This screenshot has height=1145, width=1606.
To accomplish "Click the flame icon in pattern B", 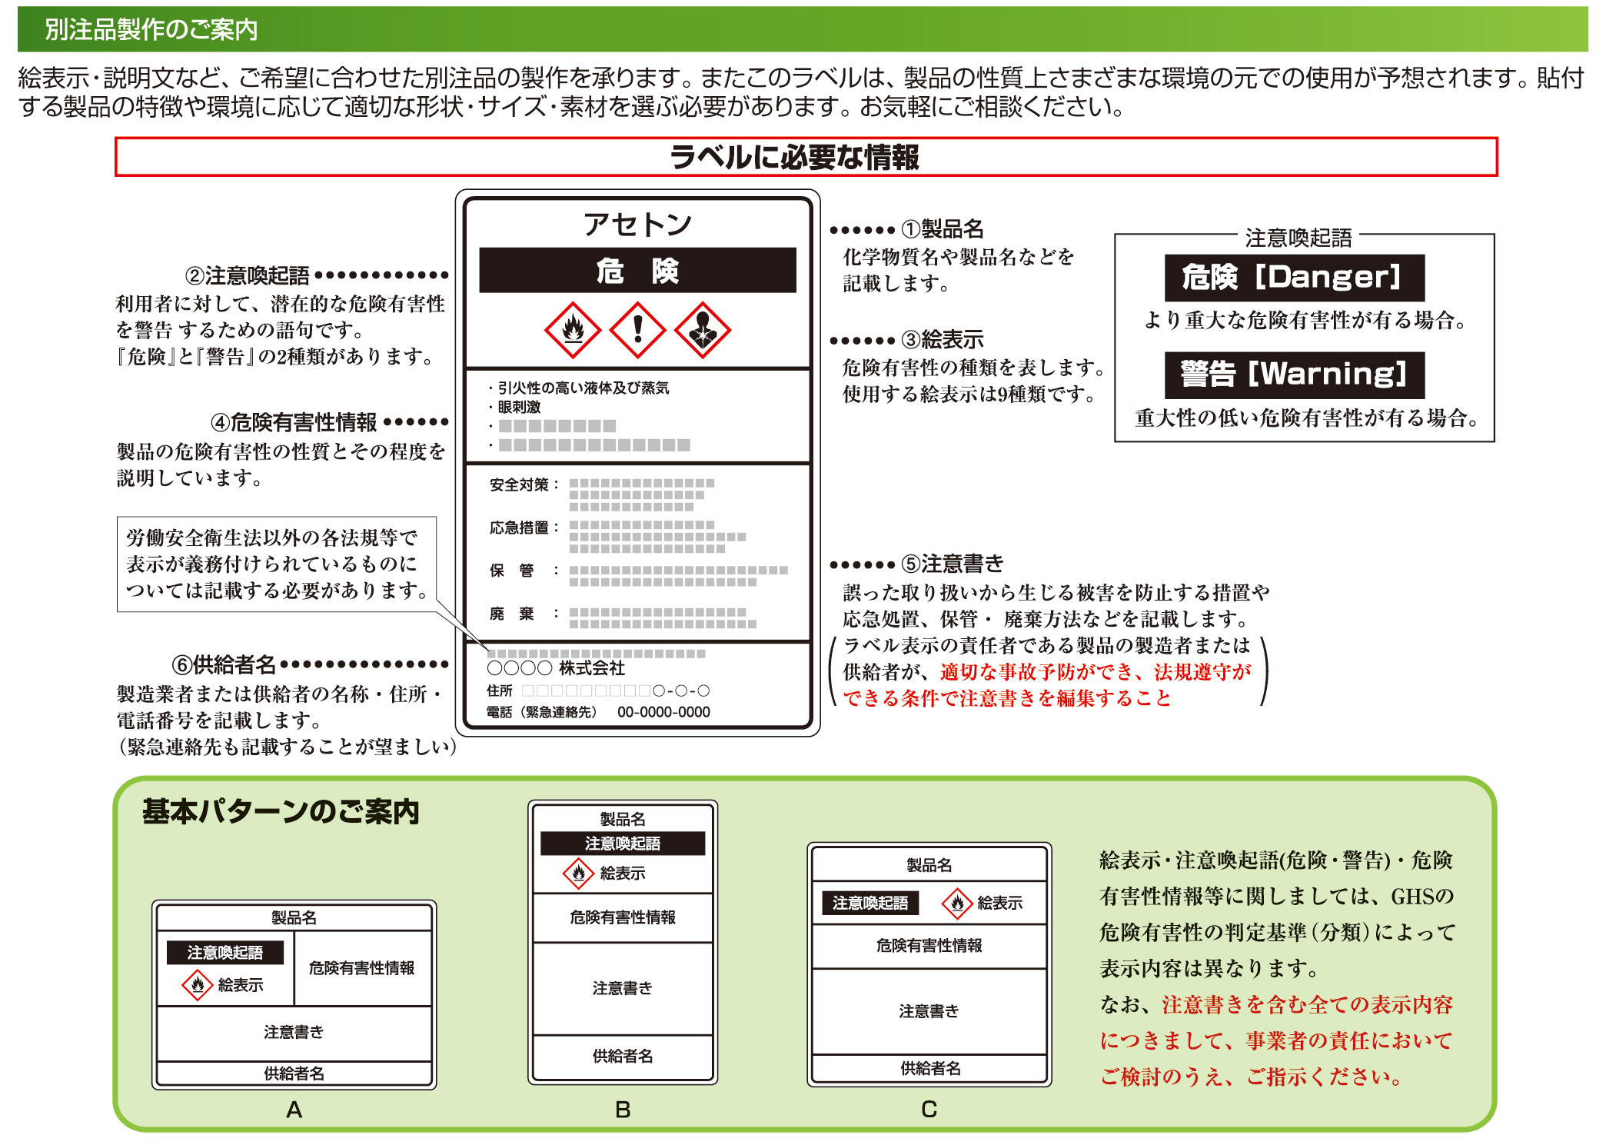I will pyautogui.click(x=579, y=874).
